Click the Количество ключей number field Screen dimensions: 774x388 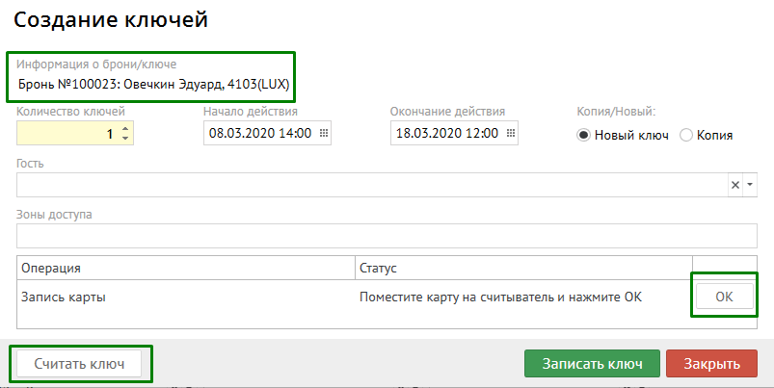tap(67, 134)
